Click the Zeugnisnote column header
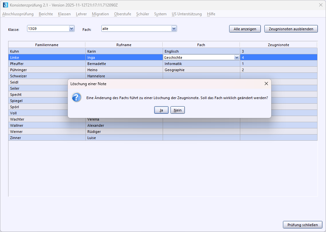The image size is (326, 232). click(278, 45)
